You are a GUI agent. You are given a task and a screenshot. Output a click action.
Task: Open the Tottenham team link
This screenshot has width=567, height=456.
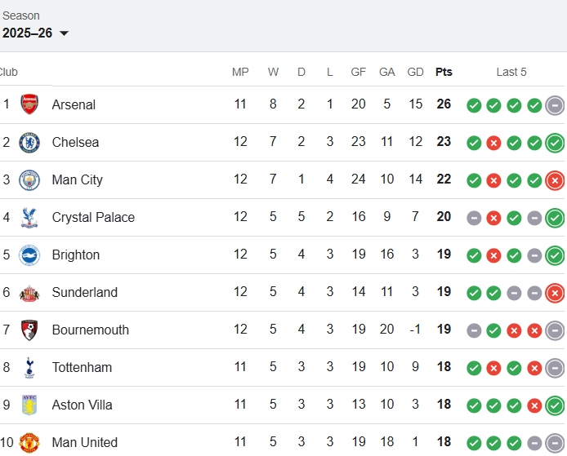pos(82,367)
